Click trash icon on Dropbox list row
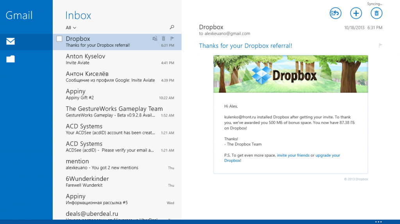This screenshot has height=224, width=400. (164, 39)
